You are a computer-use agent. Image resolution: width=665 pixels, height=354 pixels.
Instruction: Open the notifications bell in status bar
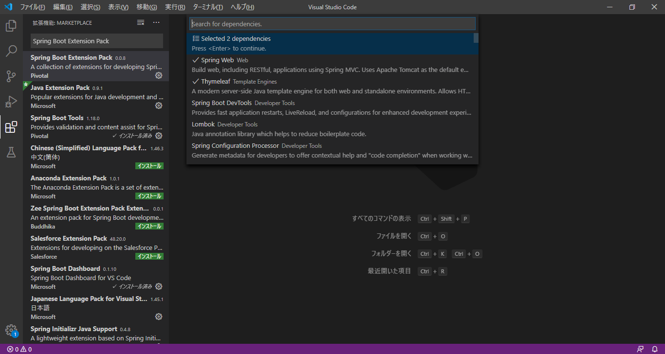pos(655,349)
